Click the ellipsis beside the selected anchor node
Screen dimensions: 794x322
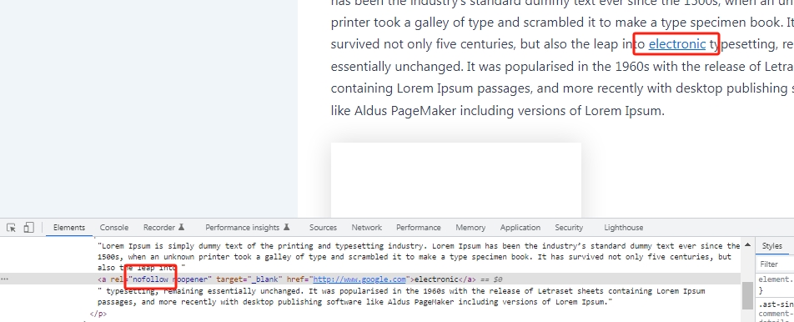4,279
